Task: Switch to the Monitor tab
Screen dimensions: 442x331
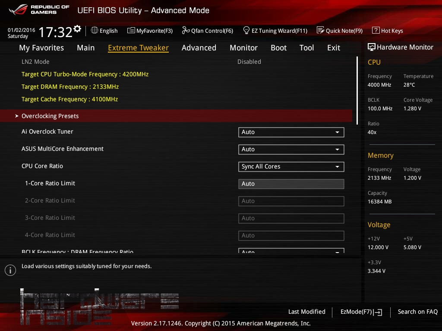Action: (x=243, y=48)
